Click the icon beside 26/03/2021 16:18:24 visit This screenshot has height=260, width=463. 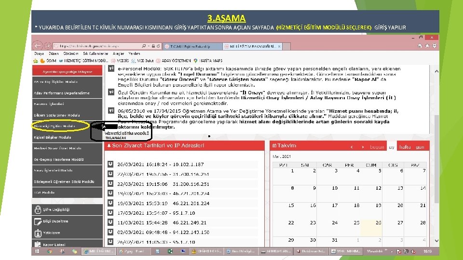pos(110,164)
